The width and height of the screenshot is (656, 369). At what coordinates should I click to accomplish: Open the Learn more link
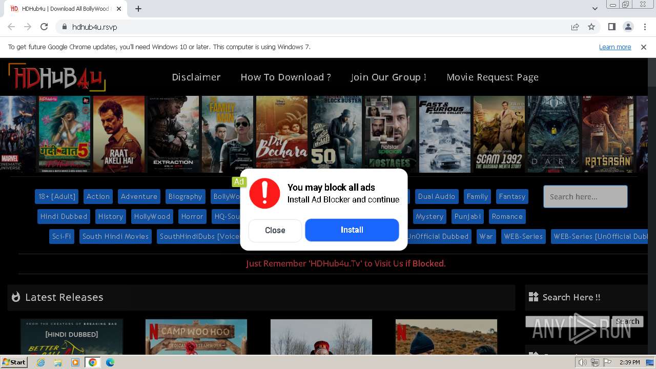coord(615,47)
